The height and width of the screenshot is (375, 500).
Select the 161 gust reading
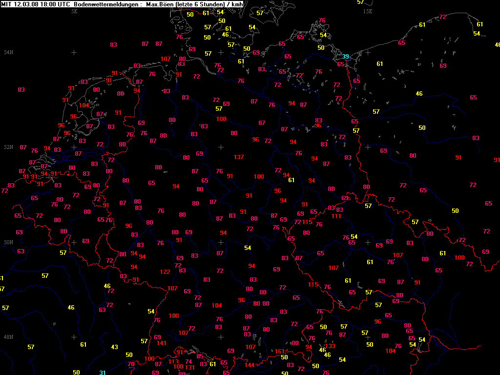point(280,352)
